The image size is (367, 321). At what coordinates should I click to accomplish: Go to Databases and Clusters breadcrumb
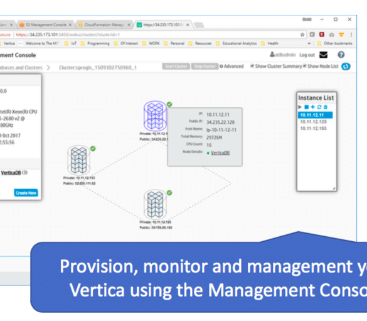pyautogui.click(x=21, y=68)
